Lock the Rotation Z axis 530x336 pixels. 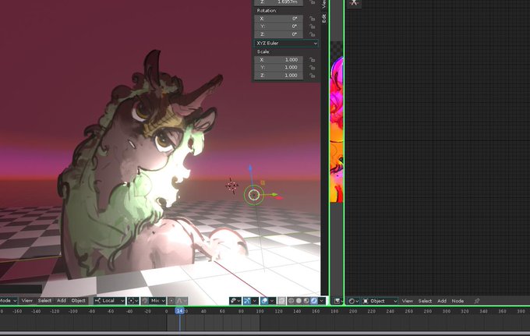tap(312, 34)
